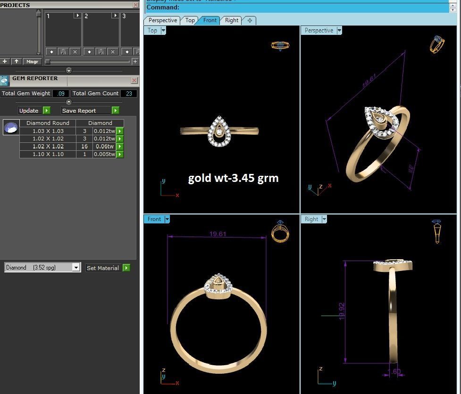Viewport: 461px width, 394px height.
Task: Close the Gem Reporter panel
Action: coord(134,81)
